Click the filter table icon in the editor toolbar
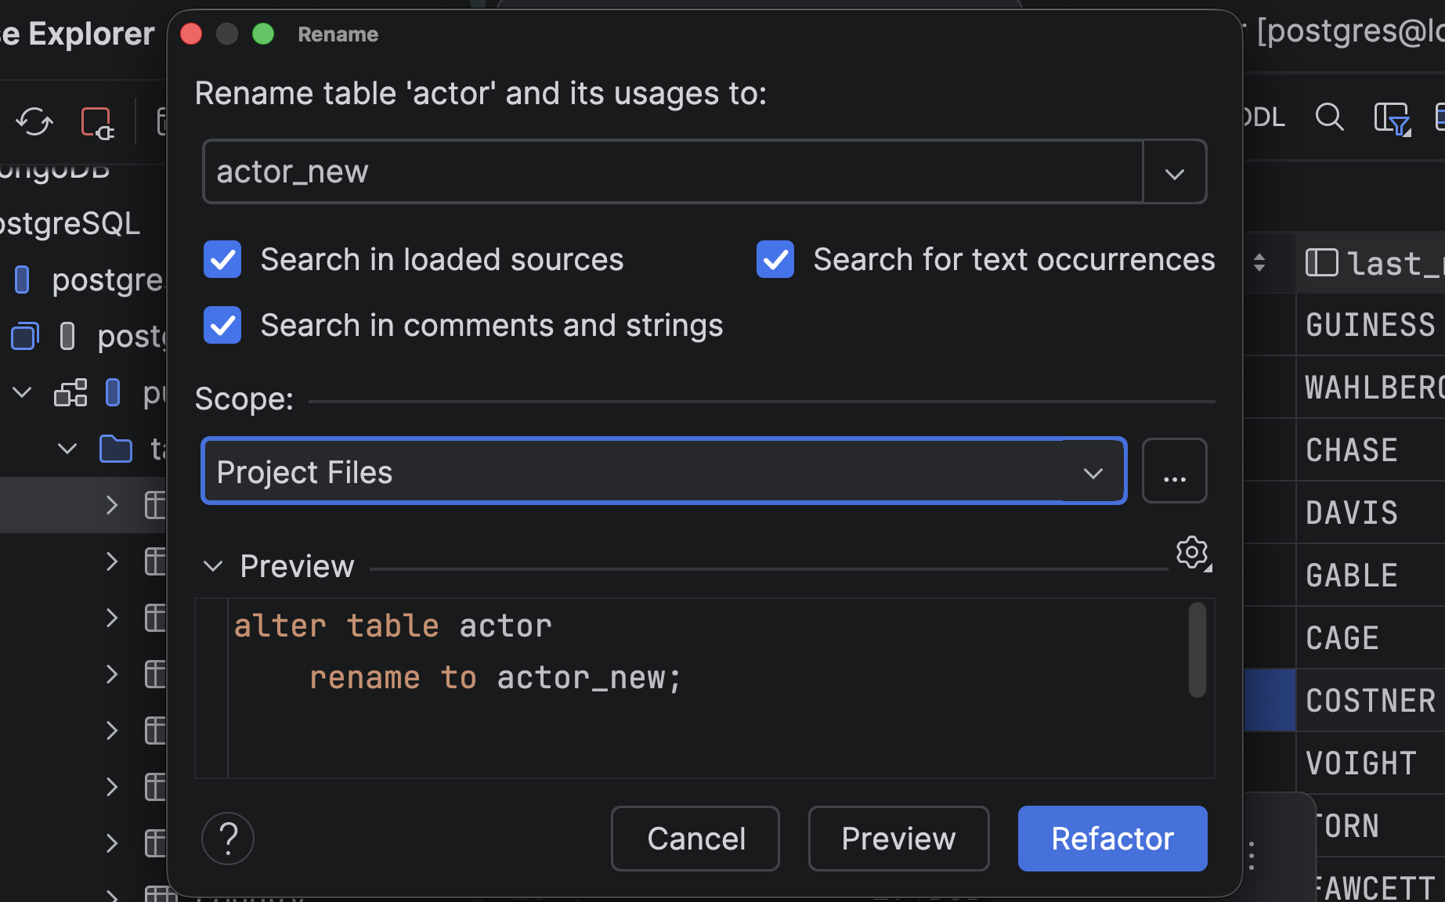1445x902 pixels. (x=1393, y=119)
